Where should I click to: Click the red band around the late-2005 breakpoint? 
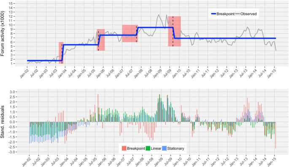101,40
